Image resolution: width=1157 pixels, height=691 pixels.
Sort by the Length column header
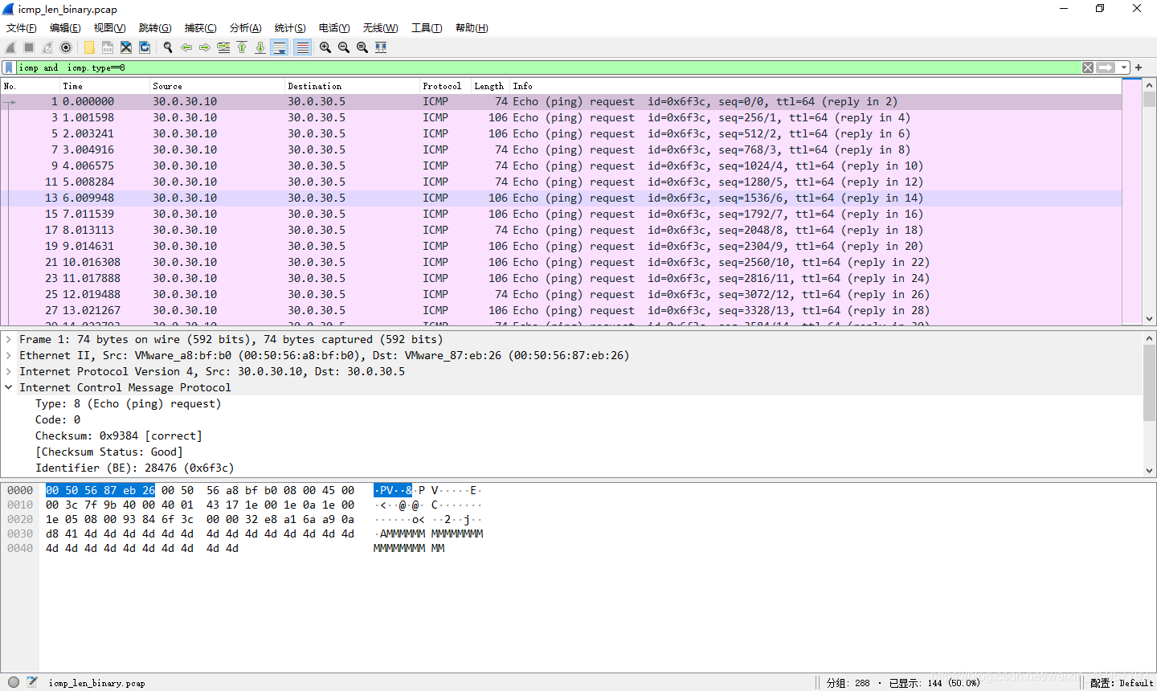pyautogui.click(x=491, y=86)
